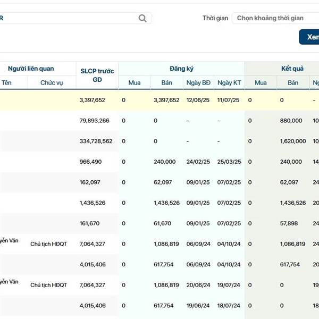Click the search input field
Image resolution: width=319 pixels, height=319 pixels.
[75, 18]
